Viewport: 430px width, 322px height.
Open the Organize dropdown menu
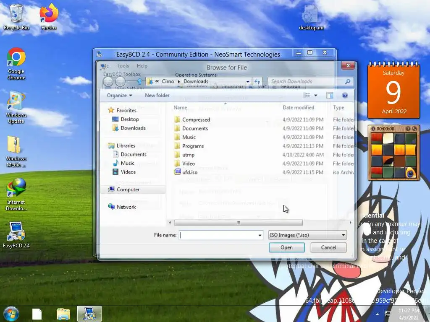119,95
